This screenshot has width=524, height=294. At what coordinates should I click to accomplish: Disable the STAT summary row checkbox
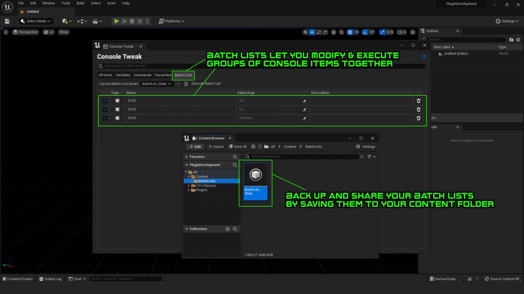pos(105,118)
